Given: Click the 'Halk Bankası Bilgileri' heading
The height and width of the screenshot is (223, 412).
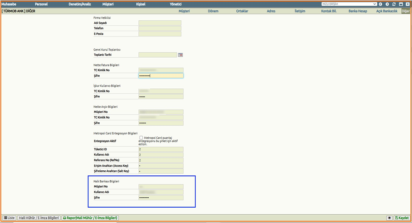Looking at the screenshot, I should [x=106, y=181].
